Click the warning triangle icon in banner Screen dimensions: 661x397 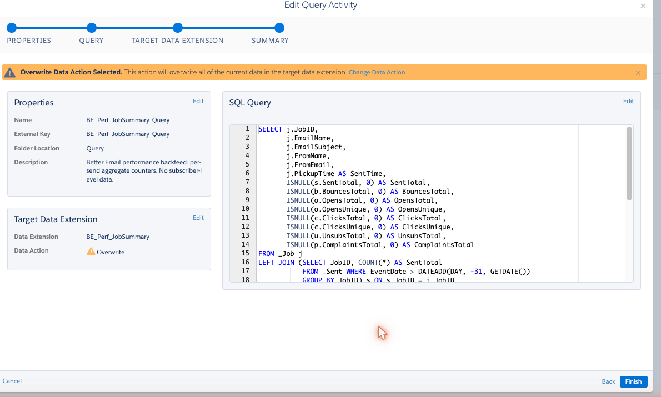coord(9,73)
